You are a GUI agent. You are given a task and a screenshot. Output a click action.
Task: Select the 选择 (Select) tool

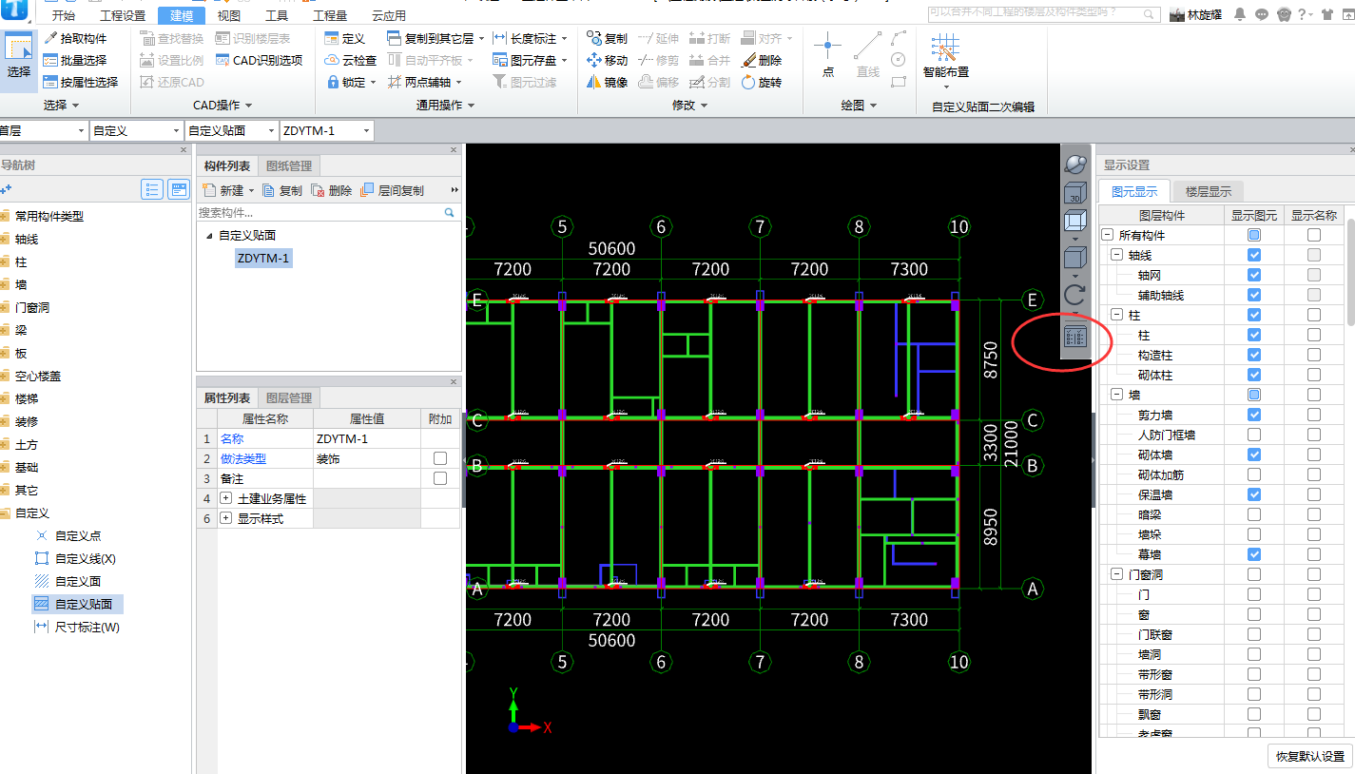tap(18, 59)
